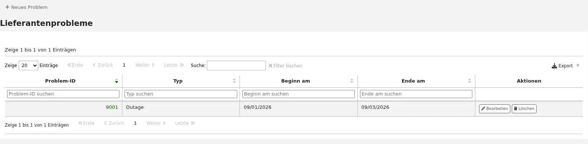Go to Weiter page in top pagination
Viewport: 588px width, 144px height.
145,65
